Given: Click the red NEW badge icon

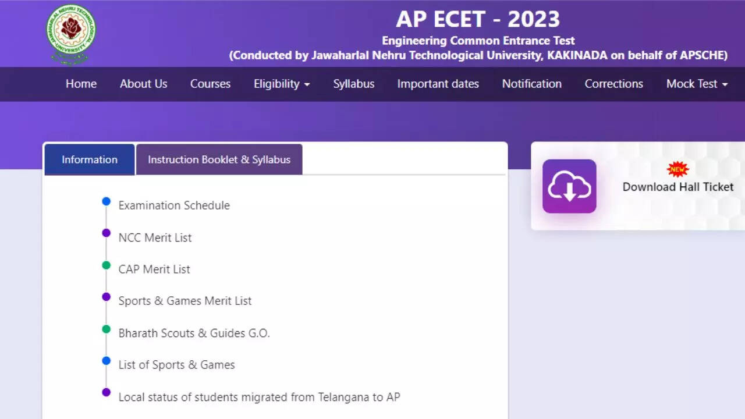Looking at the screenshot, I should [x=678, y=169].
